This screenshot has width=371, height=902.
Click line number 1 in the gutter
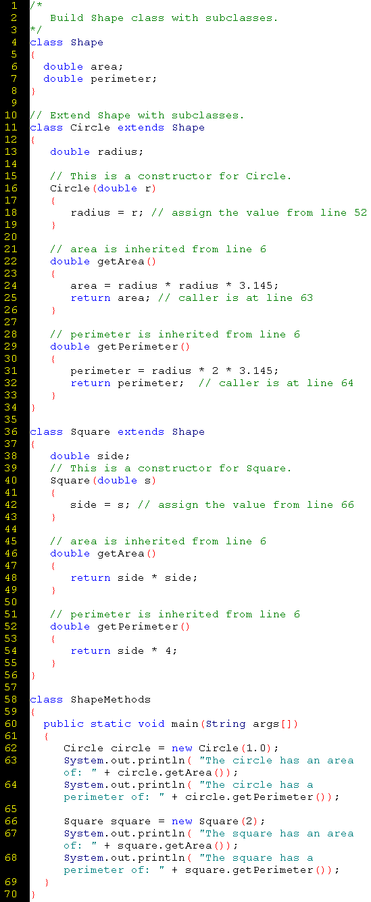[x=14, y=5]
